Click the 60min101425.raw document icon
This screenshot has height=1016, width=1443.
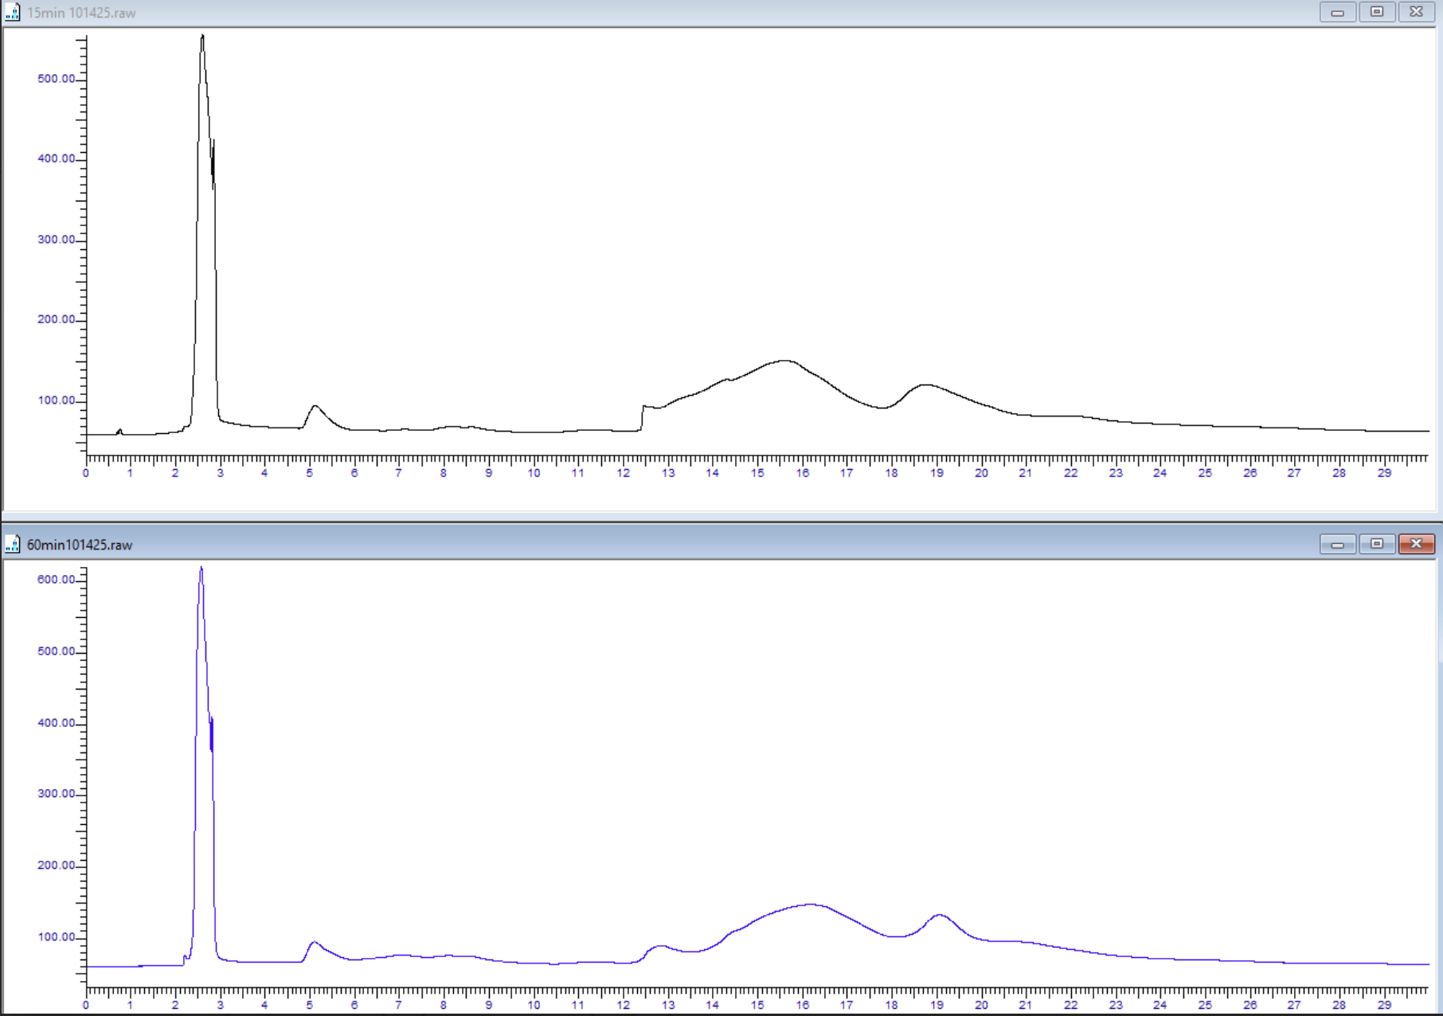pyautogui.click(x=12, y=545)
